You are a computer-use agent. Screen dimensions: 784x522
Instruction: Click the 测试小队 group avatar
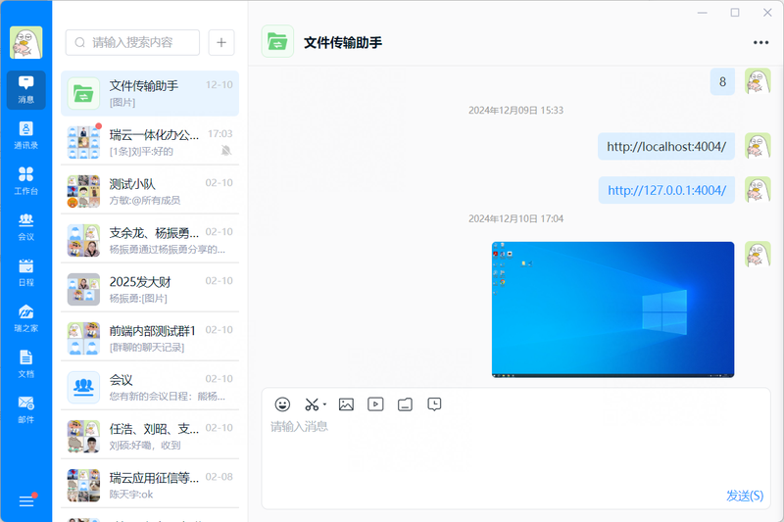(83, 191)
